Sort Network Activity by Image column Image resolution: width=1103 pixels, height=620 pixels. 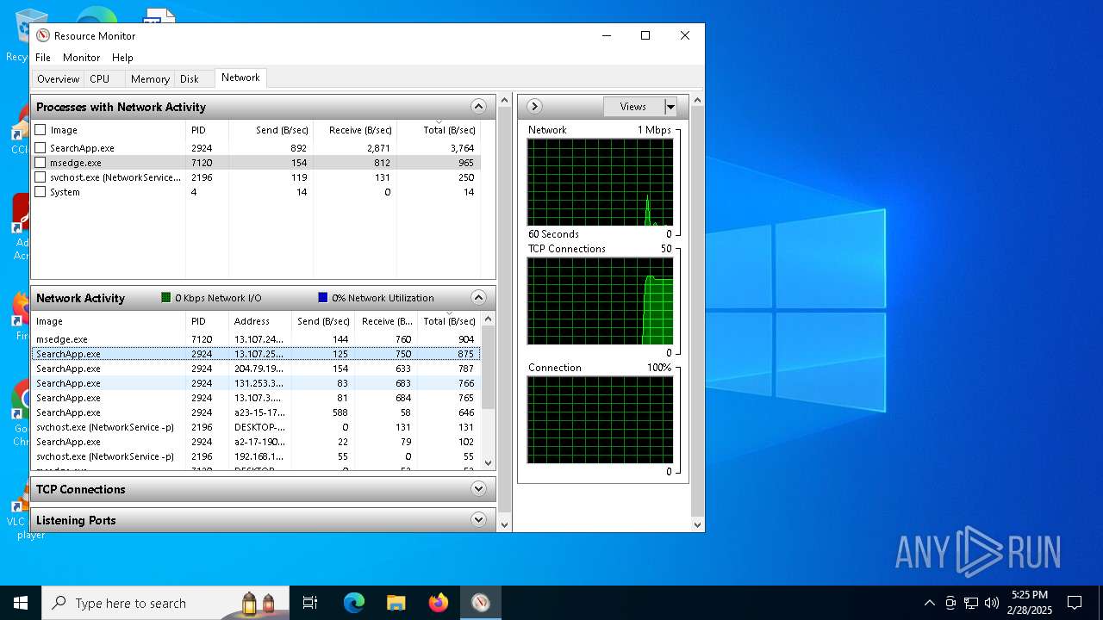coord(109,321)
